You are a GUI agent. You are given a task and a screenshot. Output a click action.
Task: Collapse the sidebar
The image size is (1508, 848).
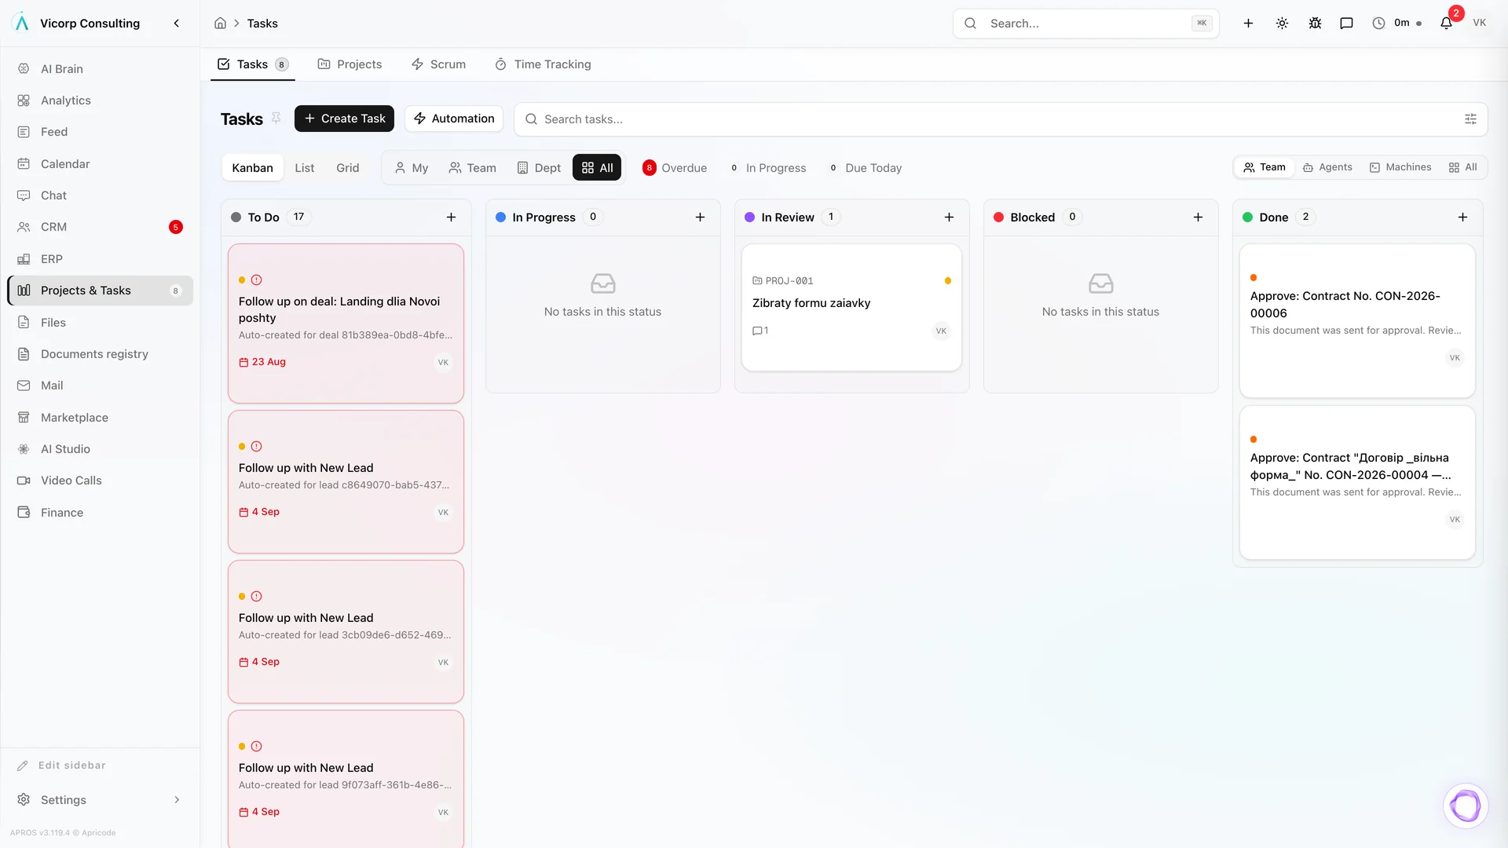coord(177,24)
